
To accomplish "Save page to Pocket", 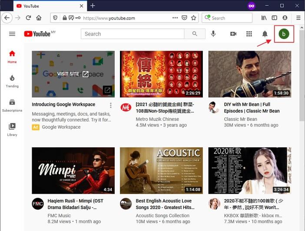I will click(x=184, y=18).
